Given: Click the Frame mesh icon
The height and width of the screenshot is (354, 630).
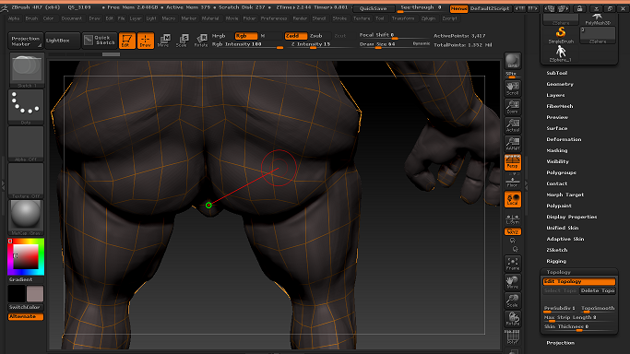Looking at the screenshot, I should [x=513, y=264].
